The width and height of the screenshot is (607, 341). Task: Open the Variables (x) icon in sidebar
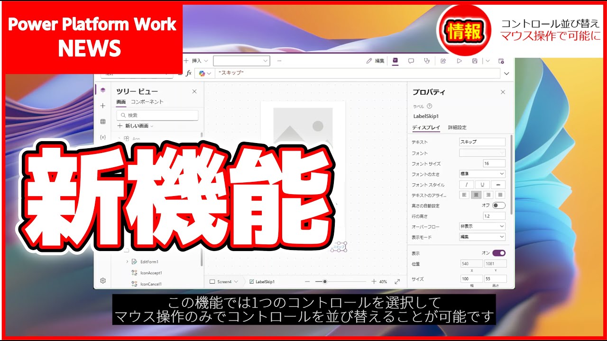(103, 137)
